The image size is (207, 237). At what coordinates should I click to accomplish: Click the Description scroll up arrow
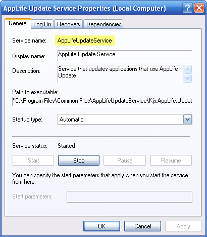187,69
